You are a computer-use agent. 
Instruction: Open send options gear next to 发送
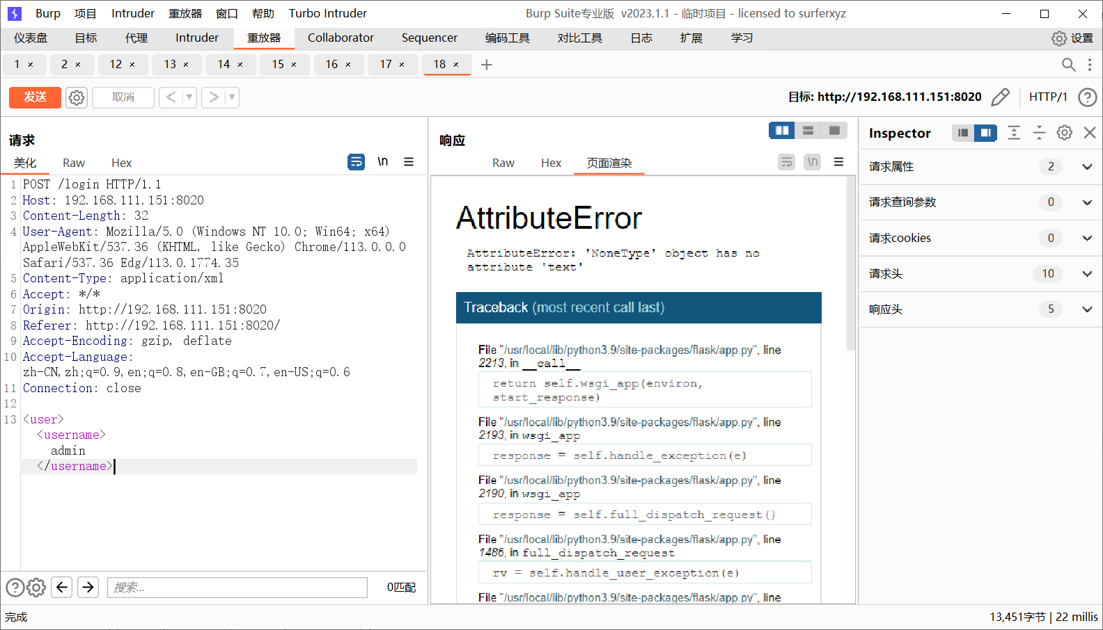tap(77, 97)
